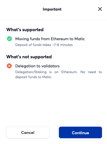The image size is (107, 144).
Task: Continue past the Important notice
Action: (x=80, y=132)
